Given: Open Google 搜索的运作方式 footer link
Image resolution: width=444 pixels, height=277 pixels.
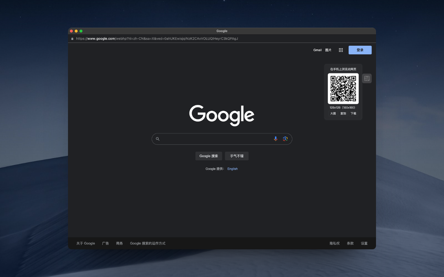Looking at the screenshot, I should click(148, 243).
